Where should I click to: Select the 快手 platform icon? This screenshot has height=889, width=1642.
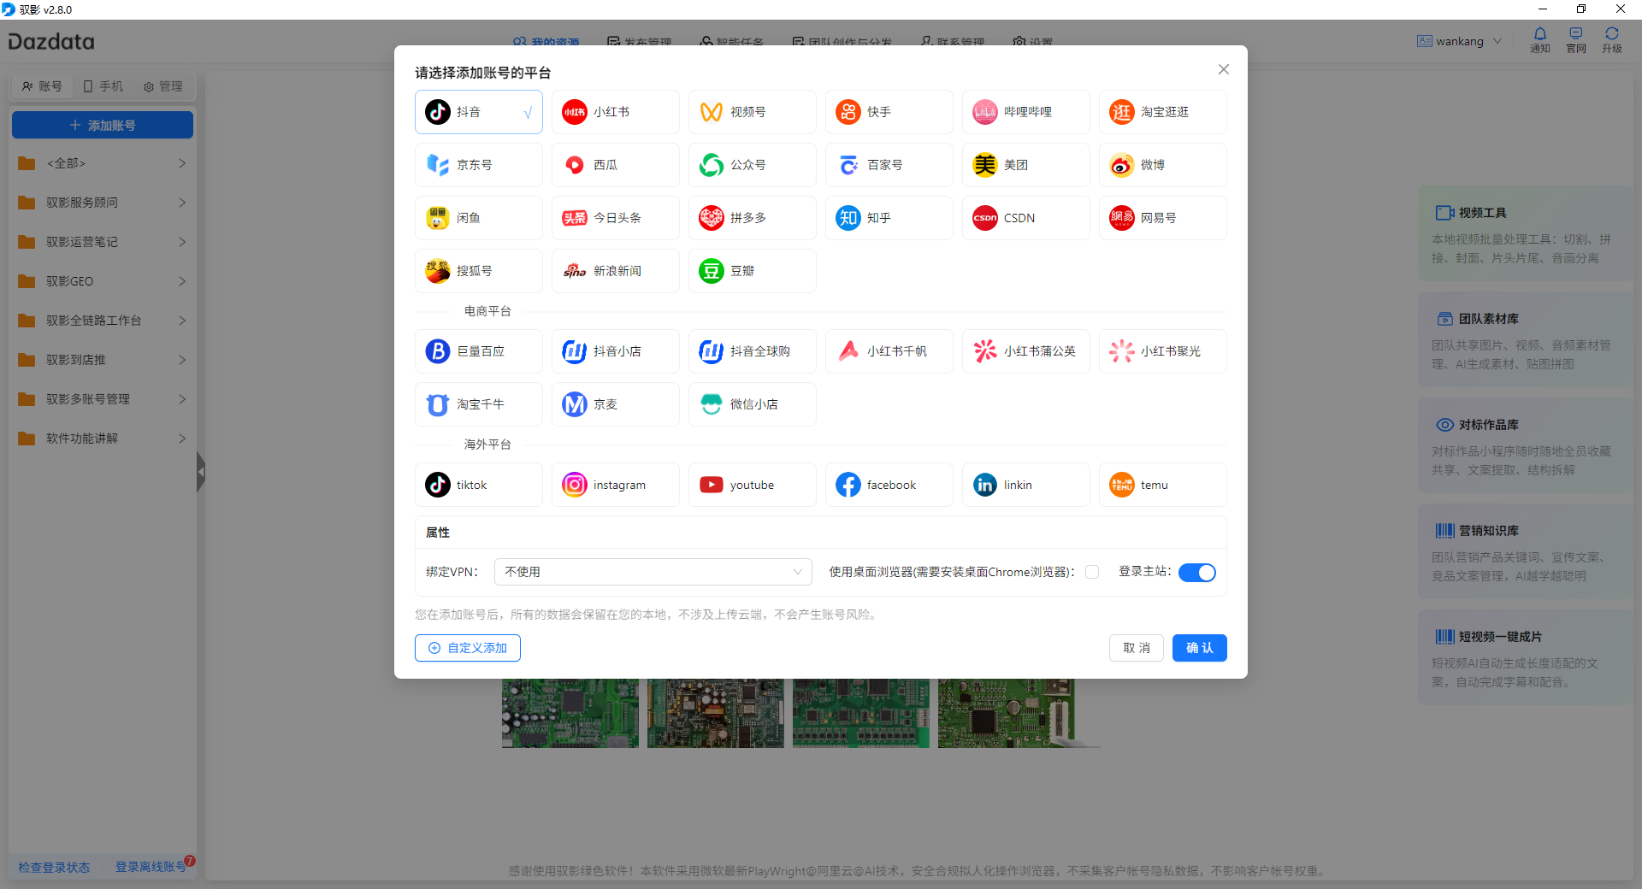[x=848, y=112]
